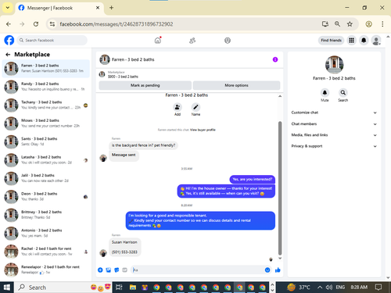
Task: Open Facebook notifications bell
Action: tap(364, 41)
